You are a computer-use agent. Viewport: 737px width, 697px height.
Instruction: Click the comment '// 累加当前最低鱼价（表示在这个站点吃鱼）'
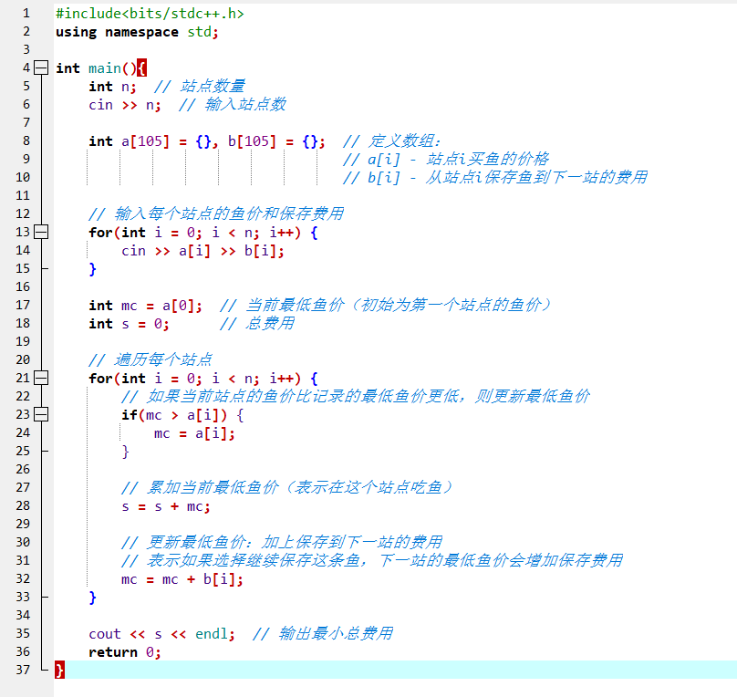[286, 488]
